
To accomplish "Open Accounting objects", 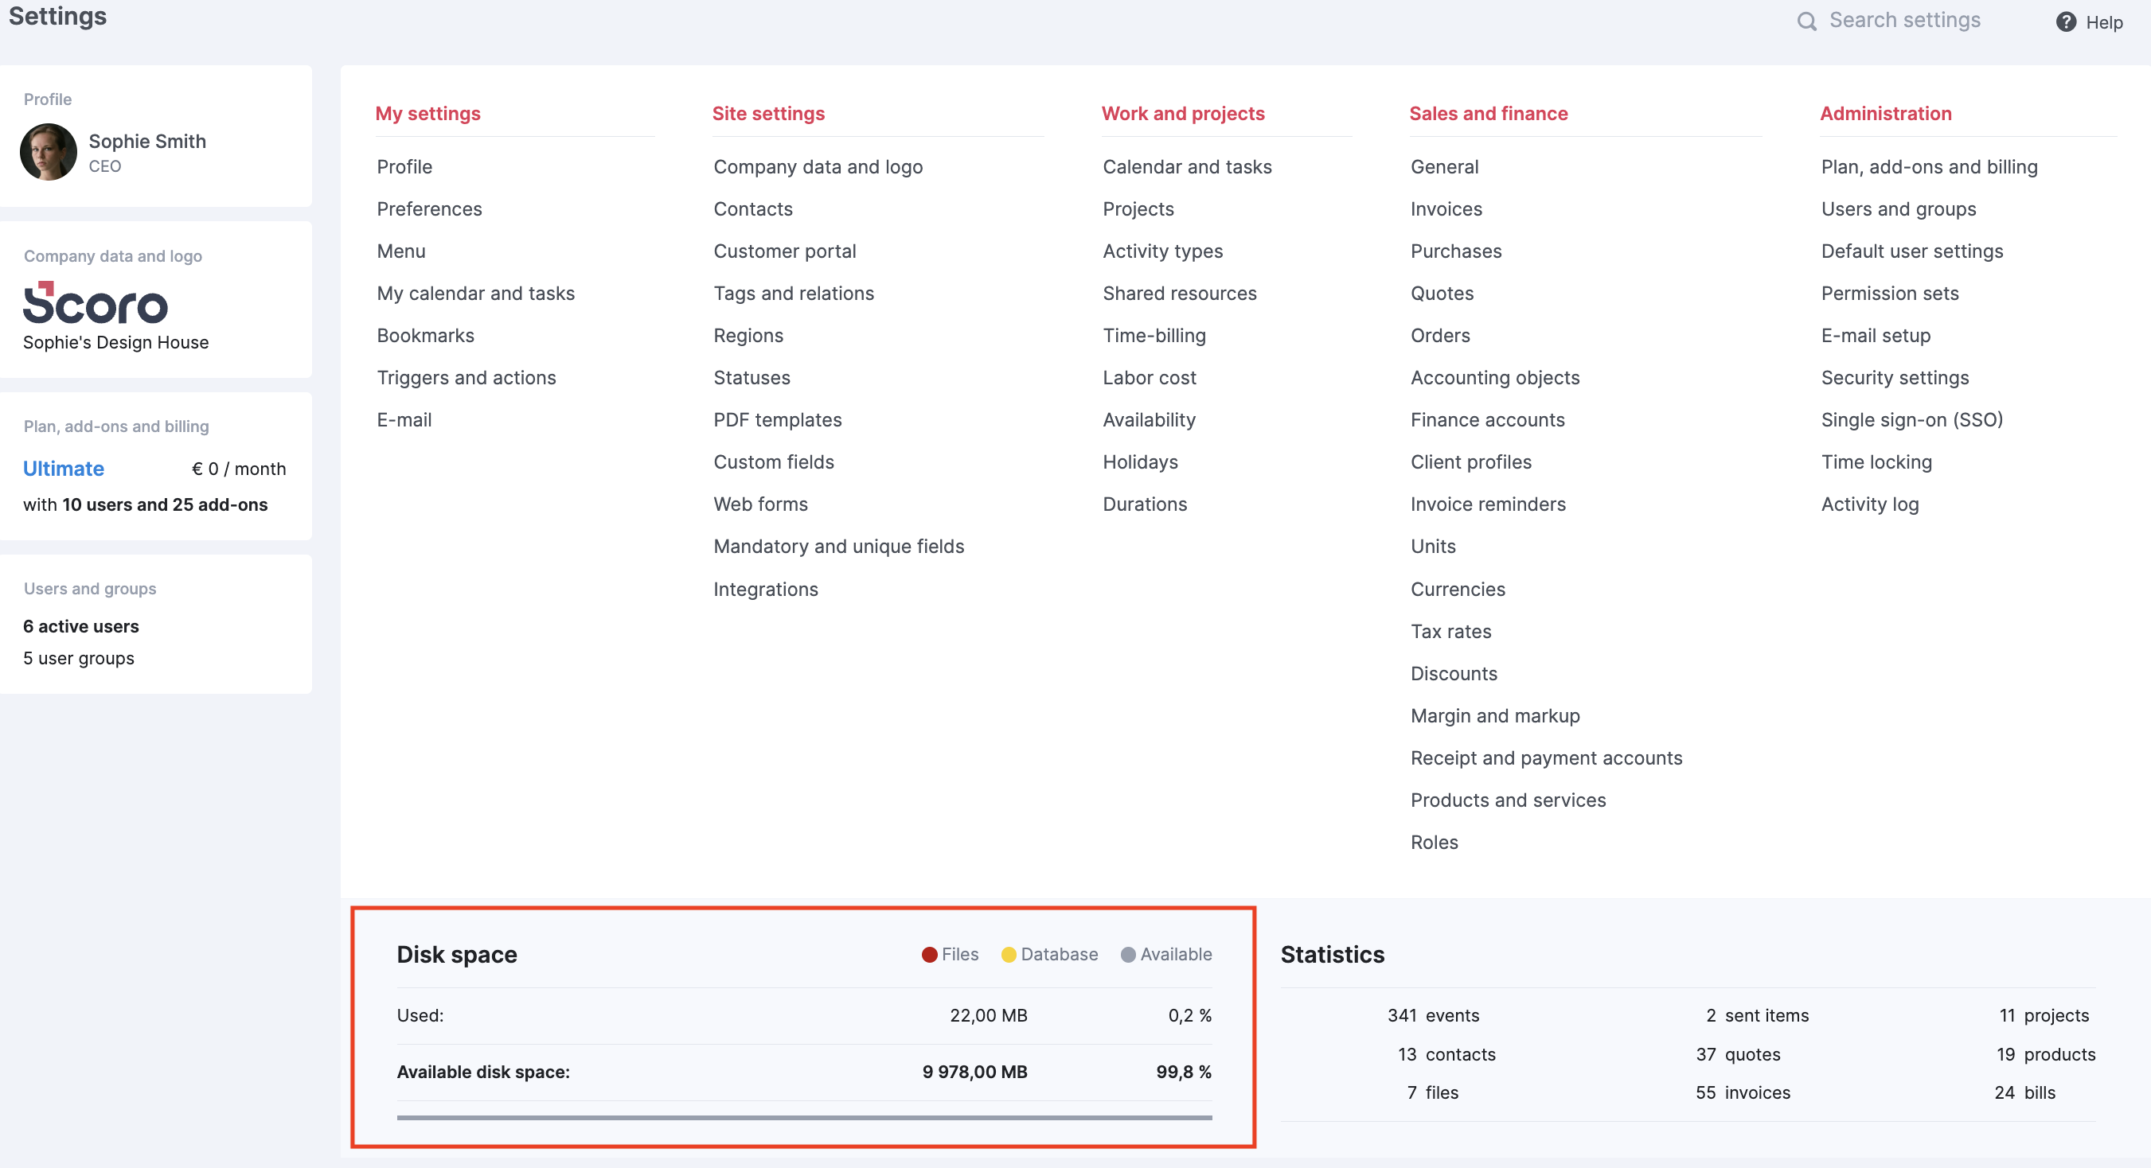I will [1495, 378].
